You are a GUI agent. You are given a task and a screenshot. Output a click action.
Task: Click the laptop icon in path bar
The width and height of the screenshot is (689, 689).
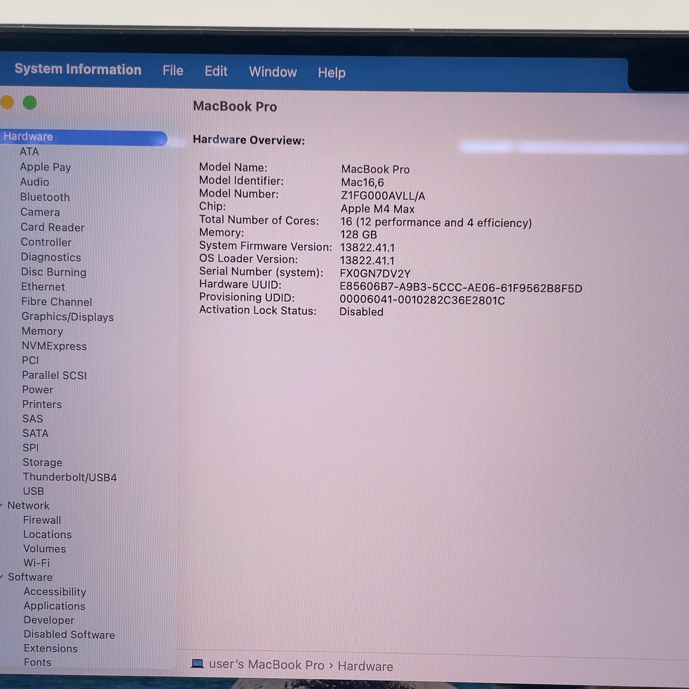(198, 664)
